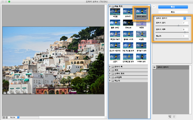Select the 색연필 filter thumbnail
The height and width of the screenshot is (120, 193).
point(115,11)
